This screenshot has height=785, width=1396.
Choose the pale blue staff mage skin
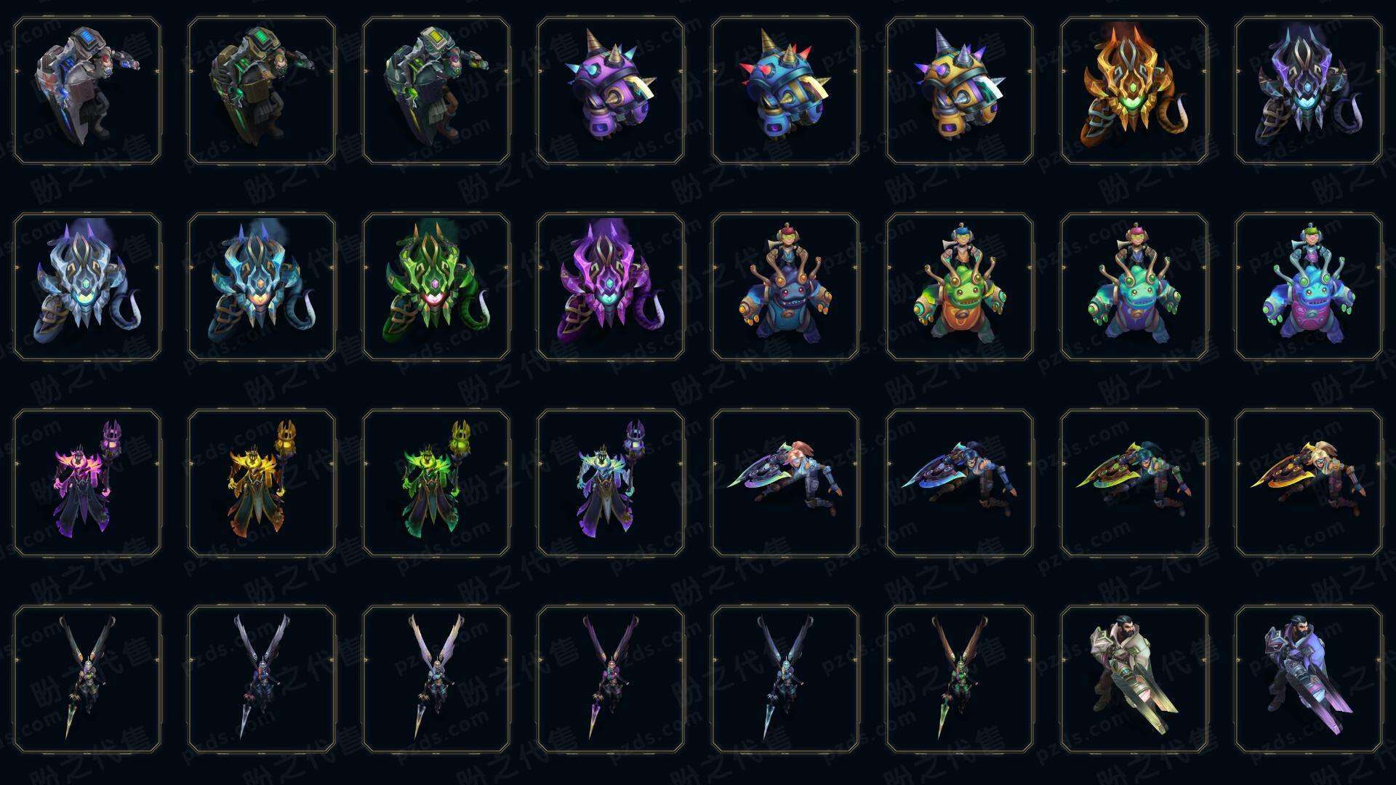[611, 483]
